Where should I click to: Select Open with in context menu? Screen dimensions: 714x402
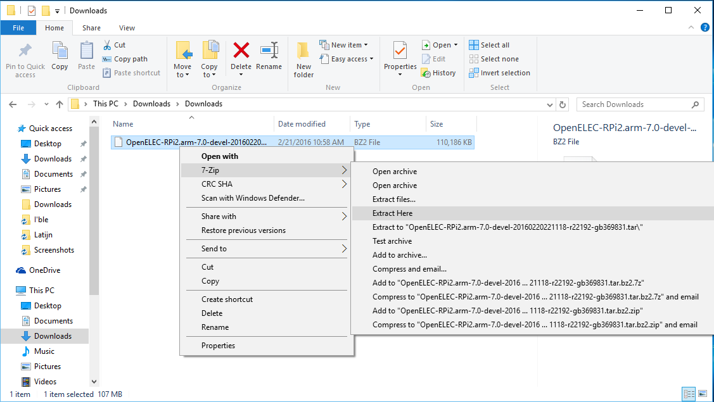click(266, 156)
